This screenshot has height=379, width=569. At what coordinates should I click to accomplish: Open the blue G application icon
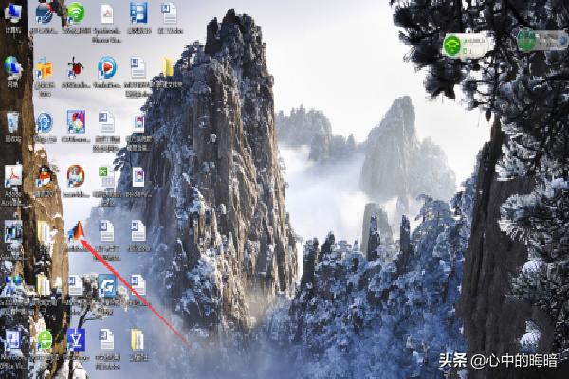pos(107,284)
